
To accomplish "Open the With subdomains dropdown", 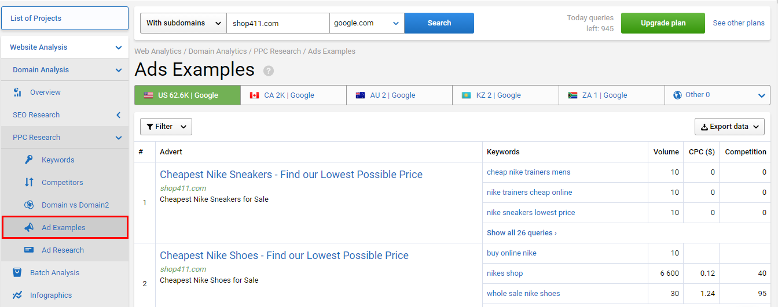I will [x=184, y=23].
